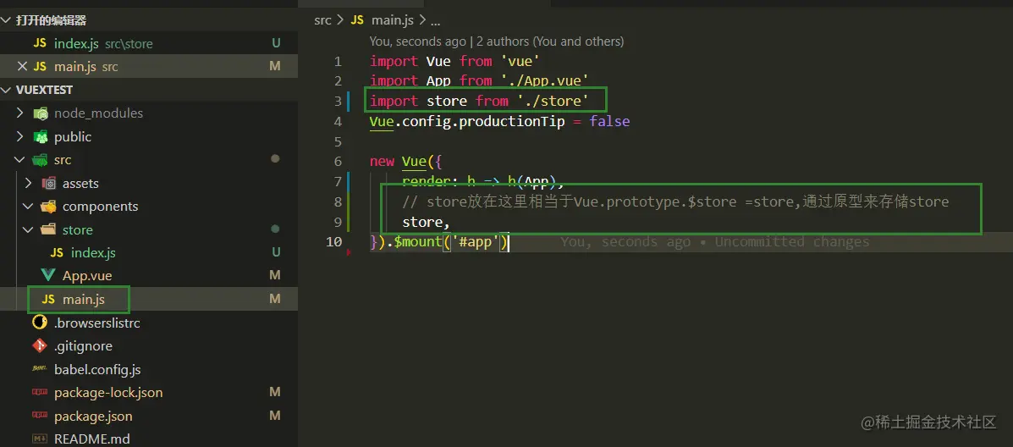Click the 'src\store' path label
1013x447 pixels.
[129, 44]
